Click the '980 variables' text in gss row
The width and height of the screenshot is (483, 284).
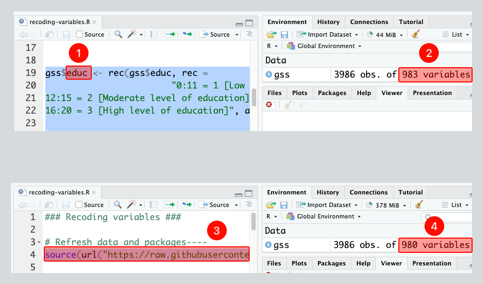click(435, 245)
